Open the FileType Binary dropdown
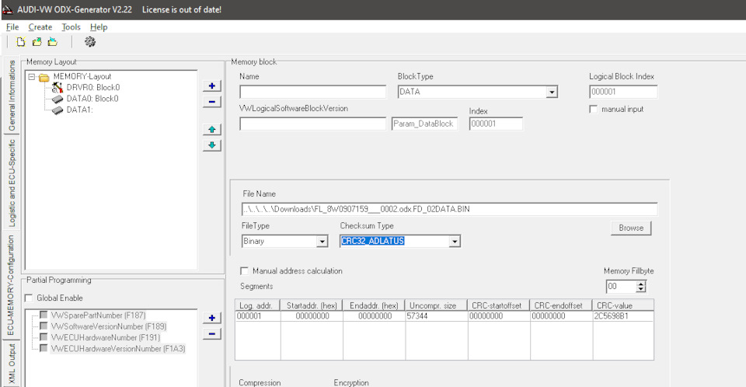Viewport: 746px width, 387px height. click(322, 242)
